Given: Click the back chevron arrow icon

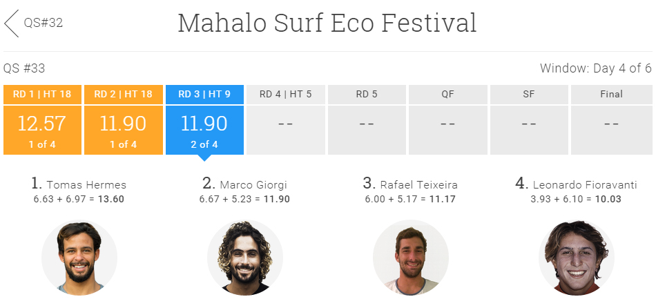Looking at the screenshot, I should click(x=11, y=23).
